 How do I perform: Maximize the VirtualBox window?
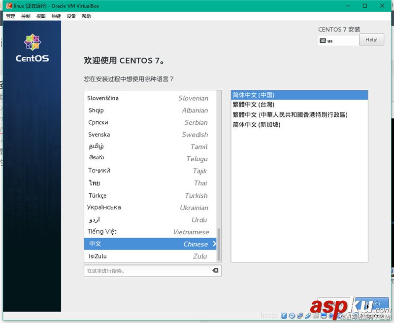pyautogui.click(x=365, y=5)
